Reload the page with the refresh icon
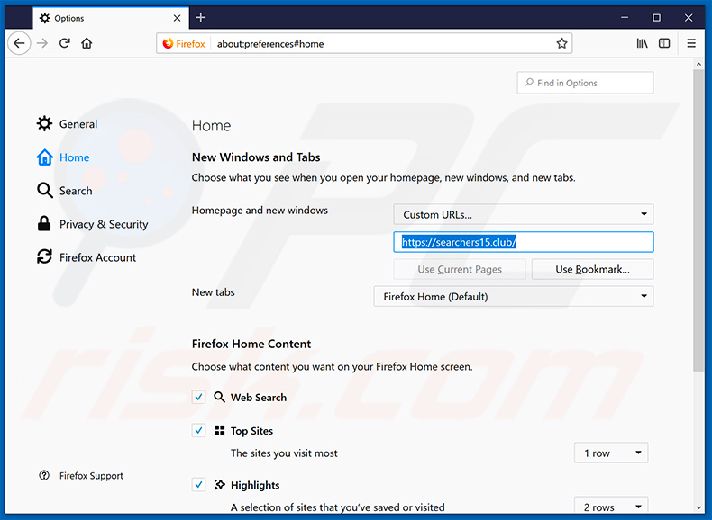The height and width of the screenshot is (520, 712). pos(65,43)
